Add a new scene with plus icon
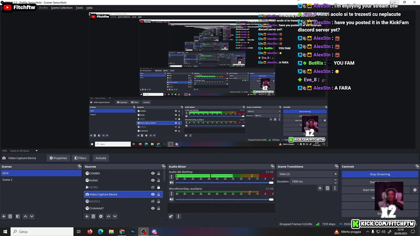The height and width of the screenshot is (236, 420). point(4,216)
